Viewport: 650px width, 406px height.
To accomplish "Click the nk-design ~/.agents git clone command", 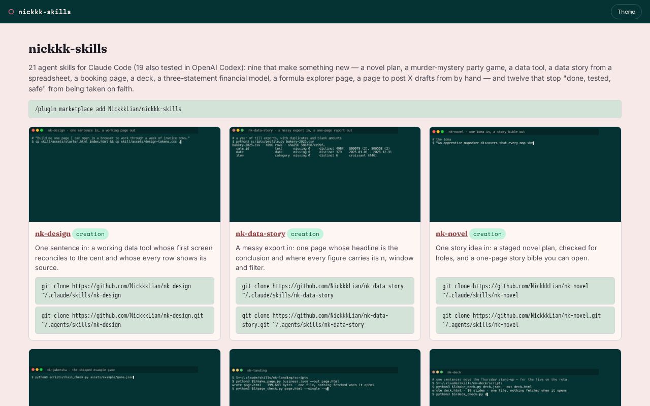I will point(124,320).
